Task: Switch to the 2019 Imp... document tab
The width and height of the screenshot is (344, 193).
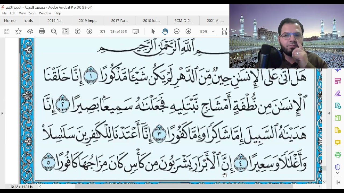Action: point(88,21)
